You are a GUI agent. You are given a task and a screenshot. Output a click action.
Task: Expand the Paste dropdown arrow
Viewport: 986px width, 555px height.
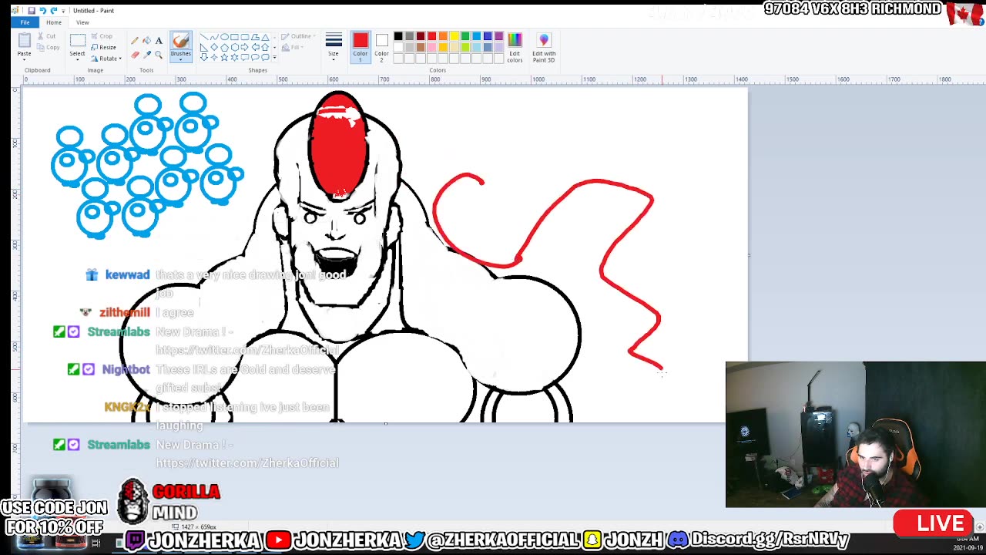pos(25,59)
